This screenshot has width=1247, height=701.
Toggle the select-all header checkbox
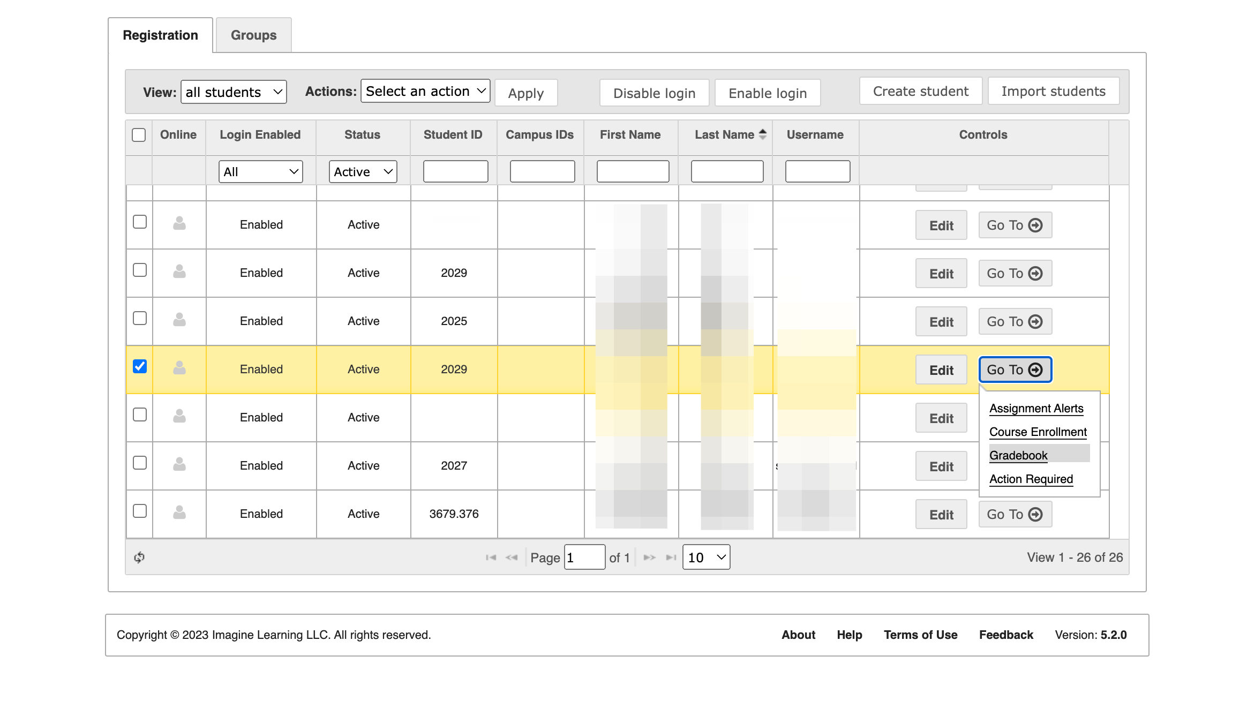click(139, 134)
